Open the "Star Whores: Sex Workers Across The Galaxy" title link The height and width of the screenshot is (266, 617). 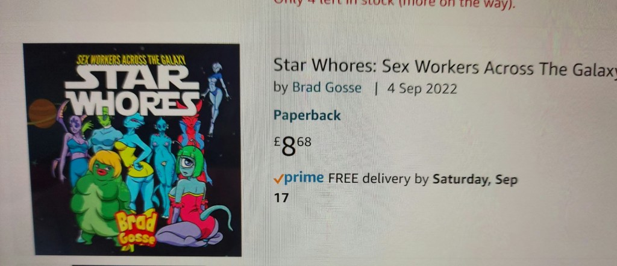pos(445,67)
